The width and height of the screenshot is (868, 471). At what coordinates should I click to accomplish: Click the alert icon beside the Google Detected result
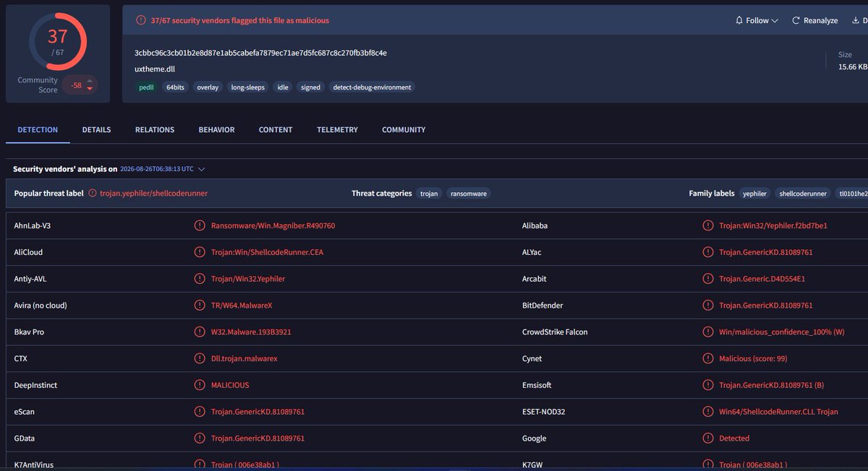point(707,438)
